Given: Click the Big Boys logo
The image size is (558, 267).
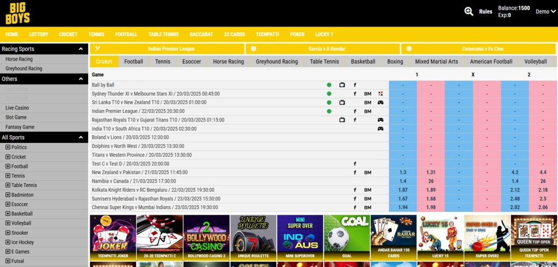Looking at the screenshot, I should 17,14.
